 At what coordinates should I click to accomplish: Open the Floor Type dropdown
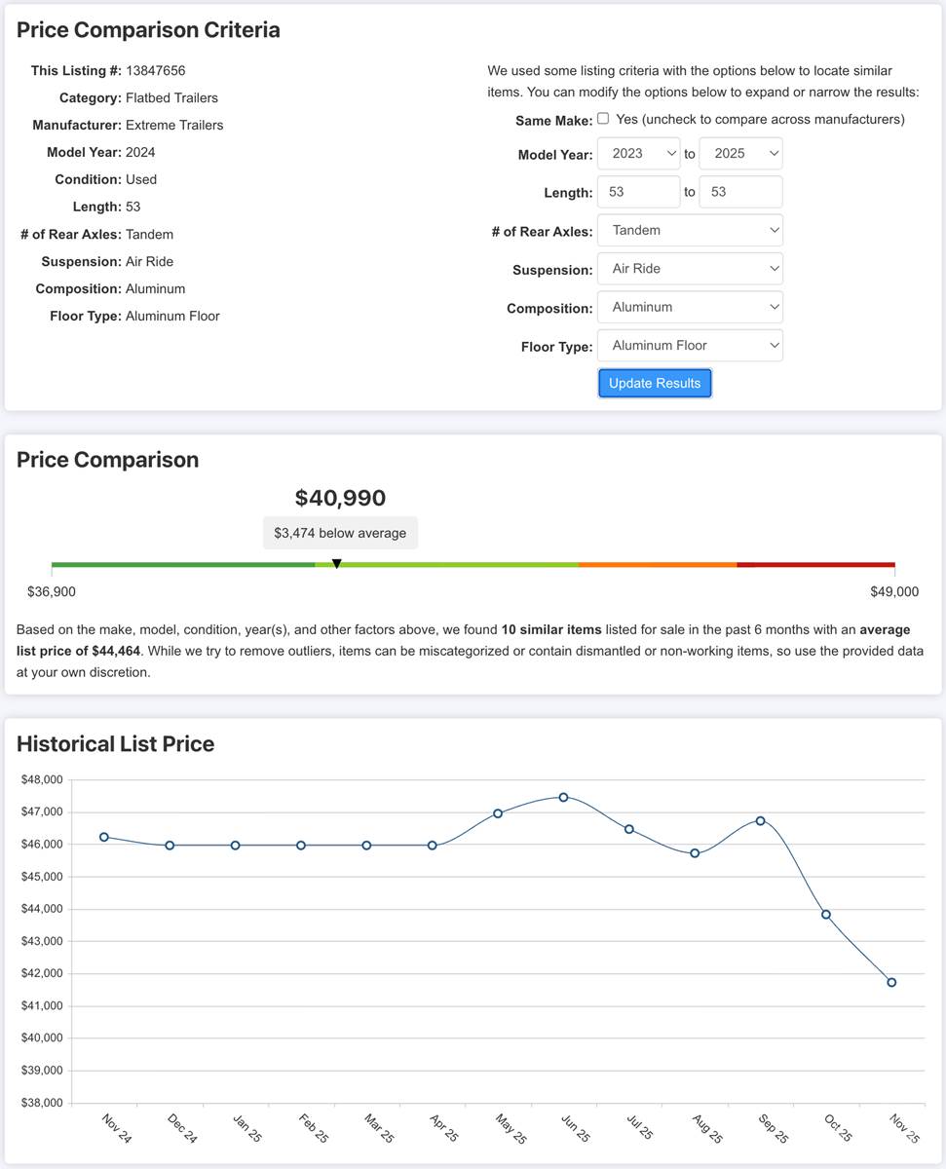pos(690,346)
